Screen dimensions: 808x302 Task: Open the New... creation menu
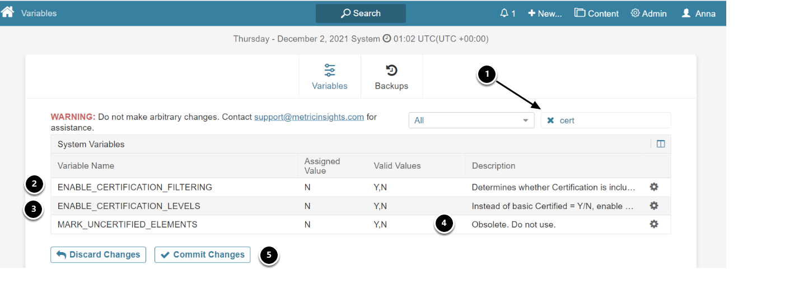pos(545,13)
